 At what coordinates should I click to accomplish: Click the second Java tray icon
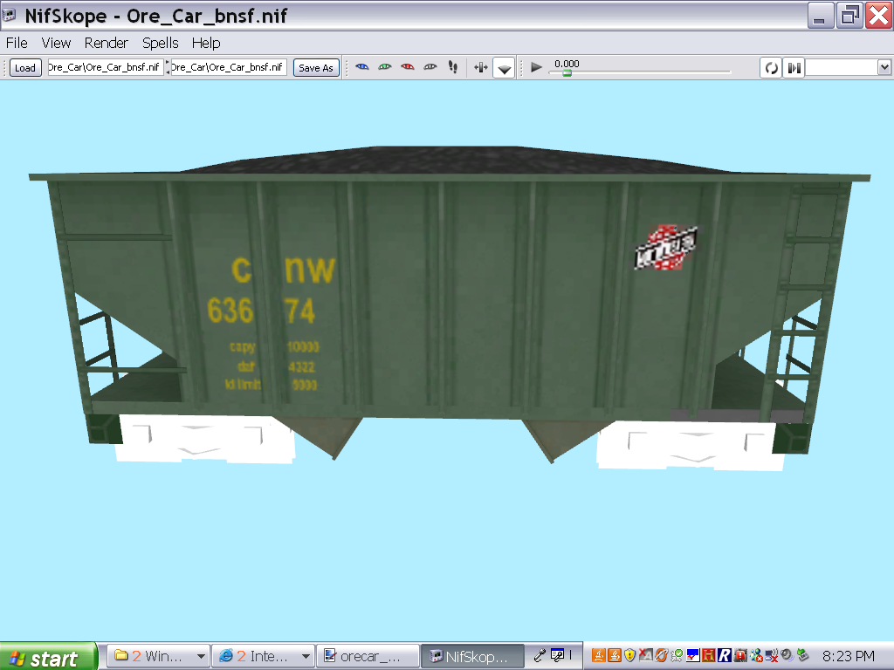point(615,656)
